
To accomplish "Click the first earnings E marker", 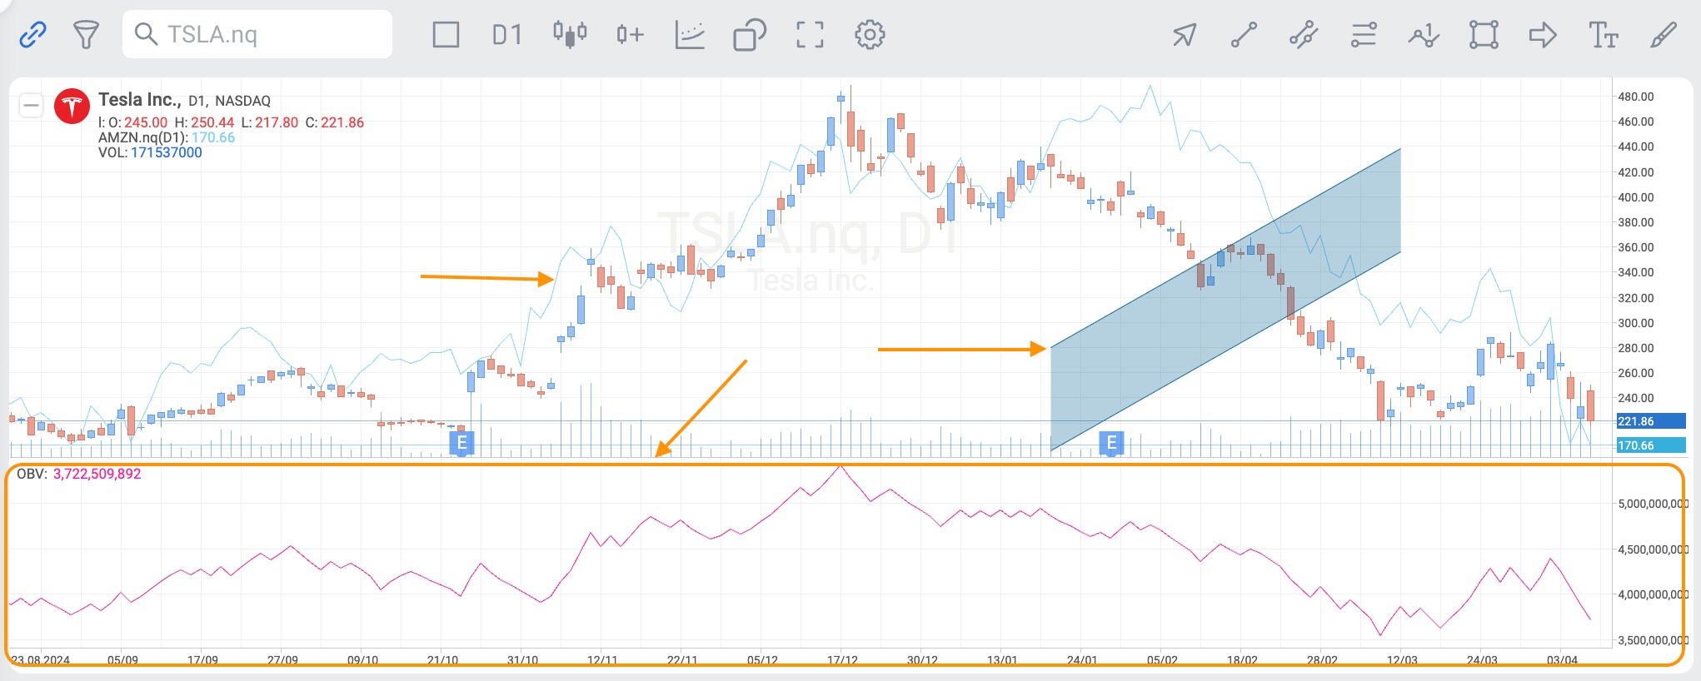I will [461, 443].
